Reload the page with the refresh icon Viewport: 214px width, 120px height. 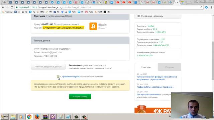[12, 7]
